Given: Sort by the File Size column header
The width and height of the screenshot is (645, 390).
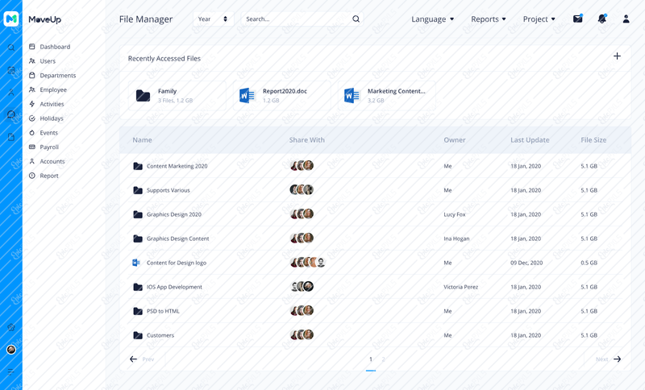Looking at the screenshot, I should click(593, 140).
